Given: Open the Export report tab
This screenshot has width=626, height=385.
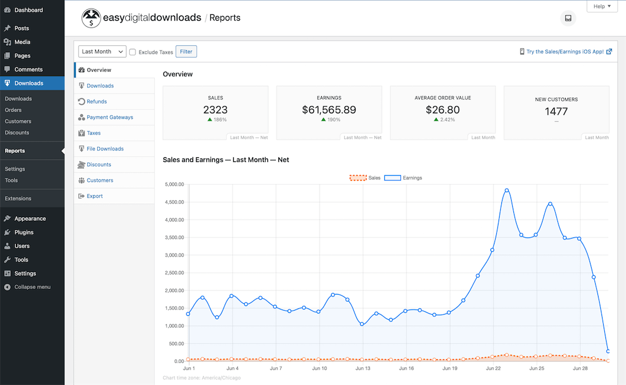Looking at the screenshot, I should pyautogui.click(x=114, y=196).
